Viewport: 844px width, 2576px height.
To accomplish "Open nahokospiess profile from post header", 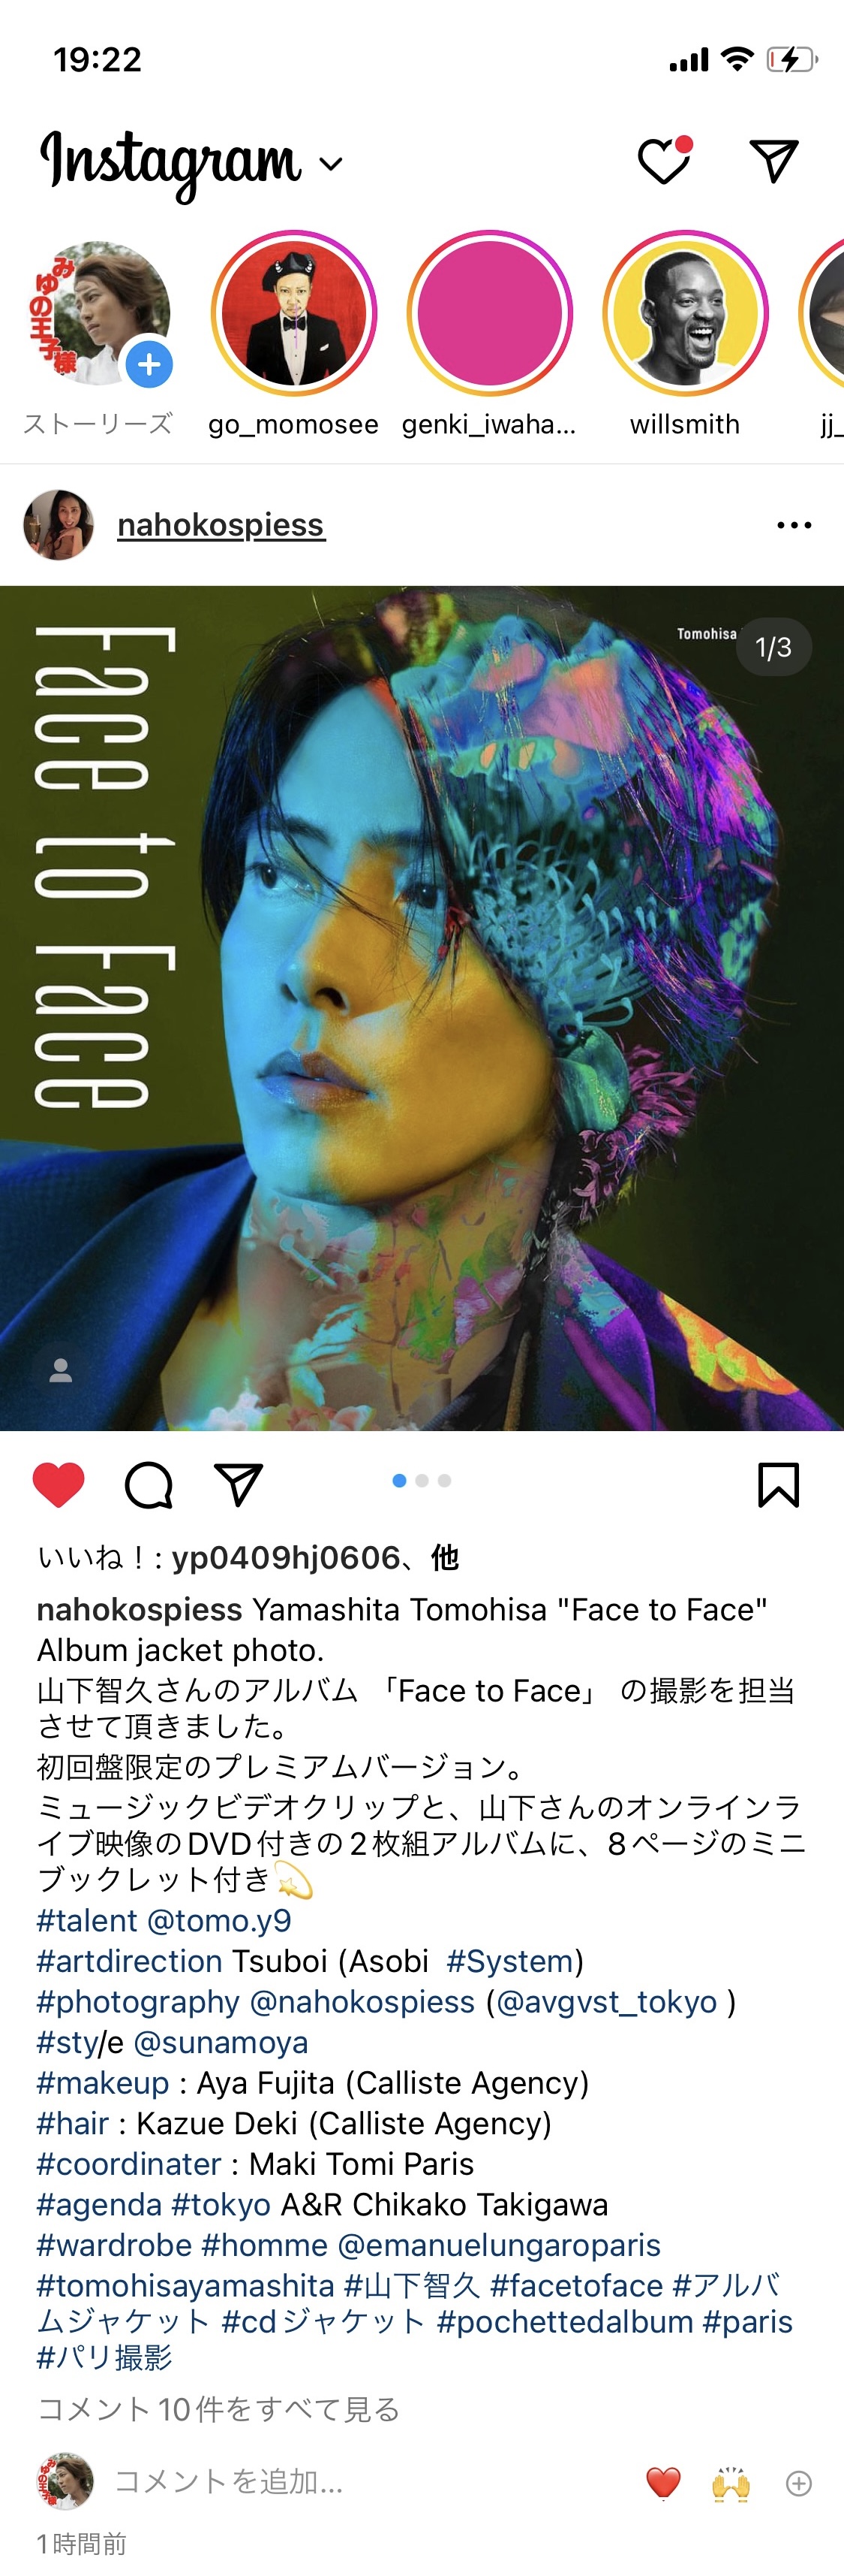I will point(221,525).
